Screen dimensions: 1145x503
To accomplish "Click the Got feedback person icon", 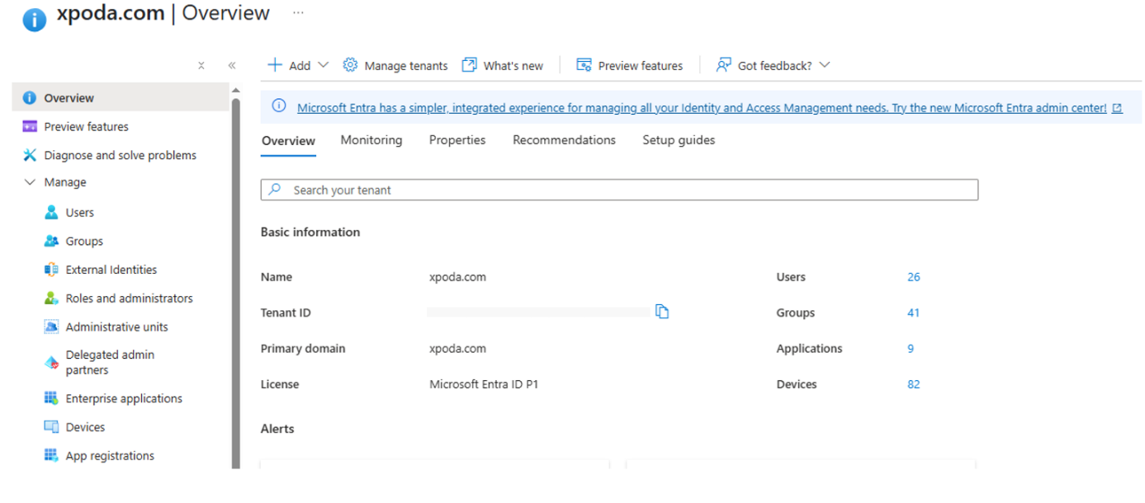I will tap(723, 65).
